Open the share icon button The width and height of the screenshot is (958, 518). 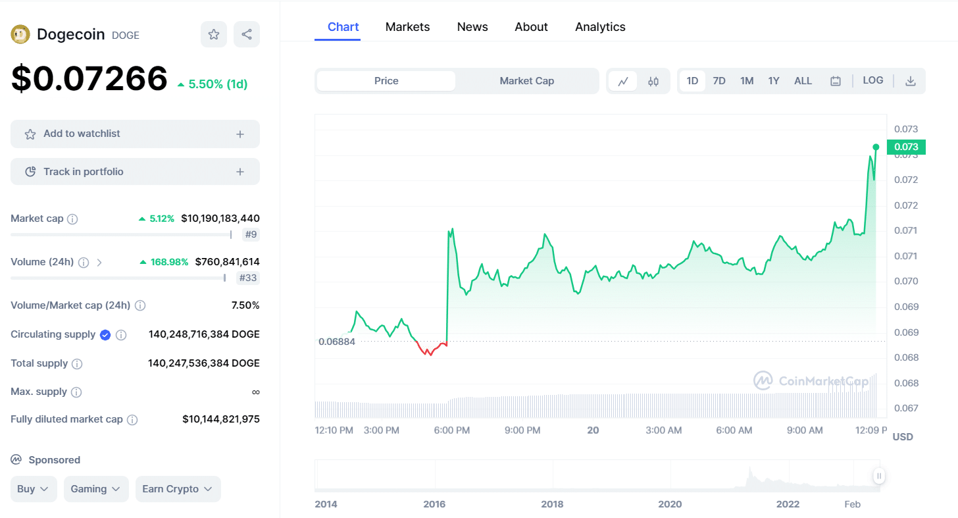pyautogui.click(x=247, y=34)
